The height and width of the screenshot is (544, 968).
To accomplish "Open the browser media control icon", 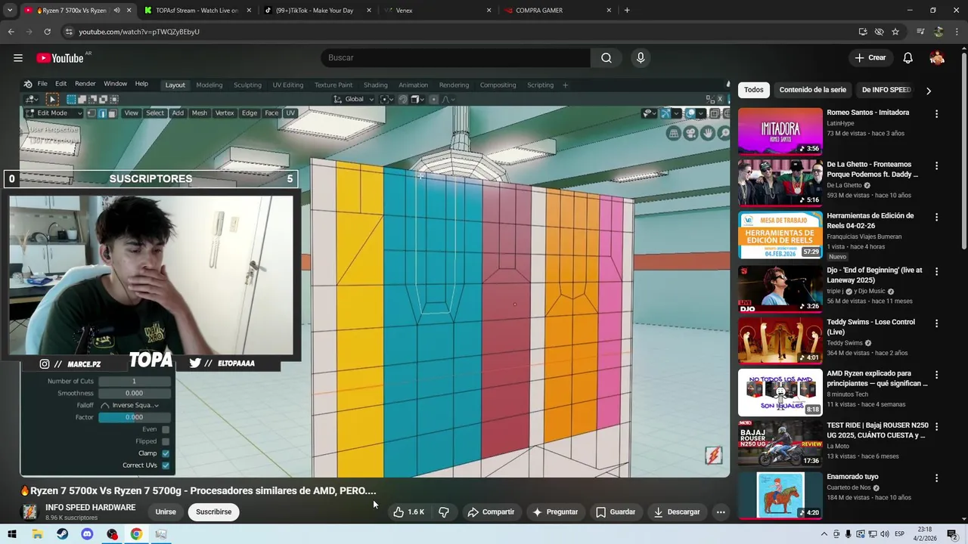I will (x=920, y=32).
